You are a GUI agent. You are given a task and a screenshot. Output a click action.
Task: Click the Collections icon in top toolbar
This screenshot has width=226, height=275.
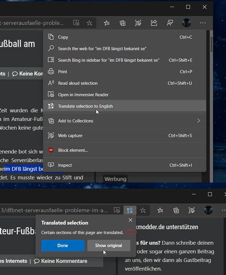click(x=122, y=23)
